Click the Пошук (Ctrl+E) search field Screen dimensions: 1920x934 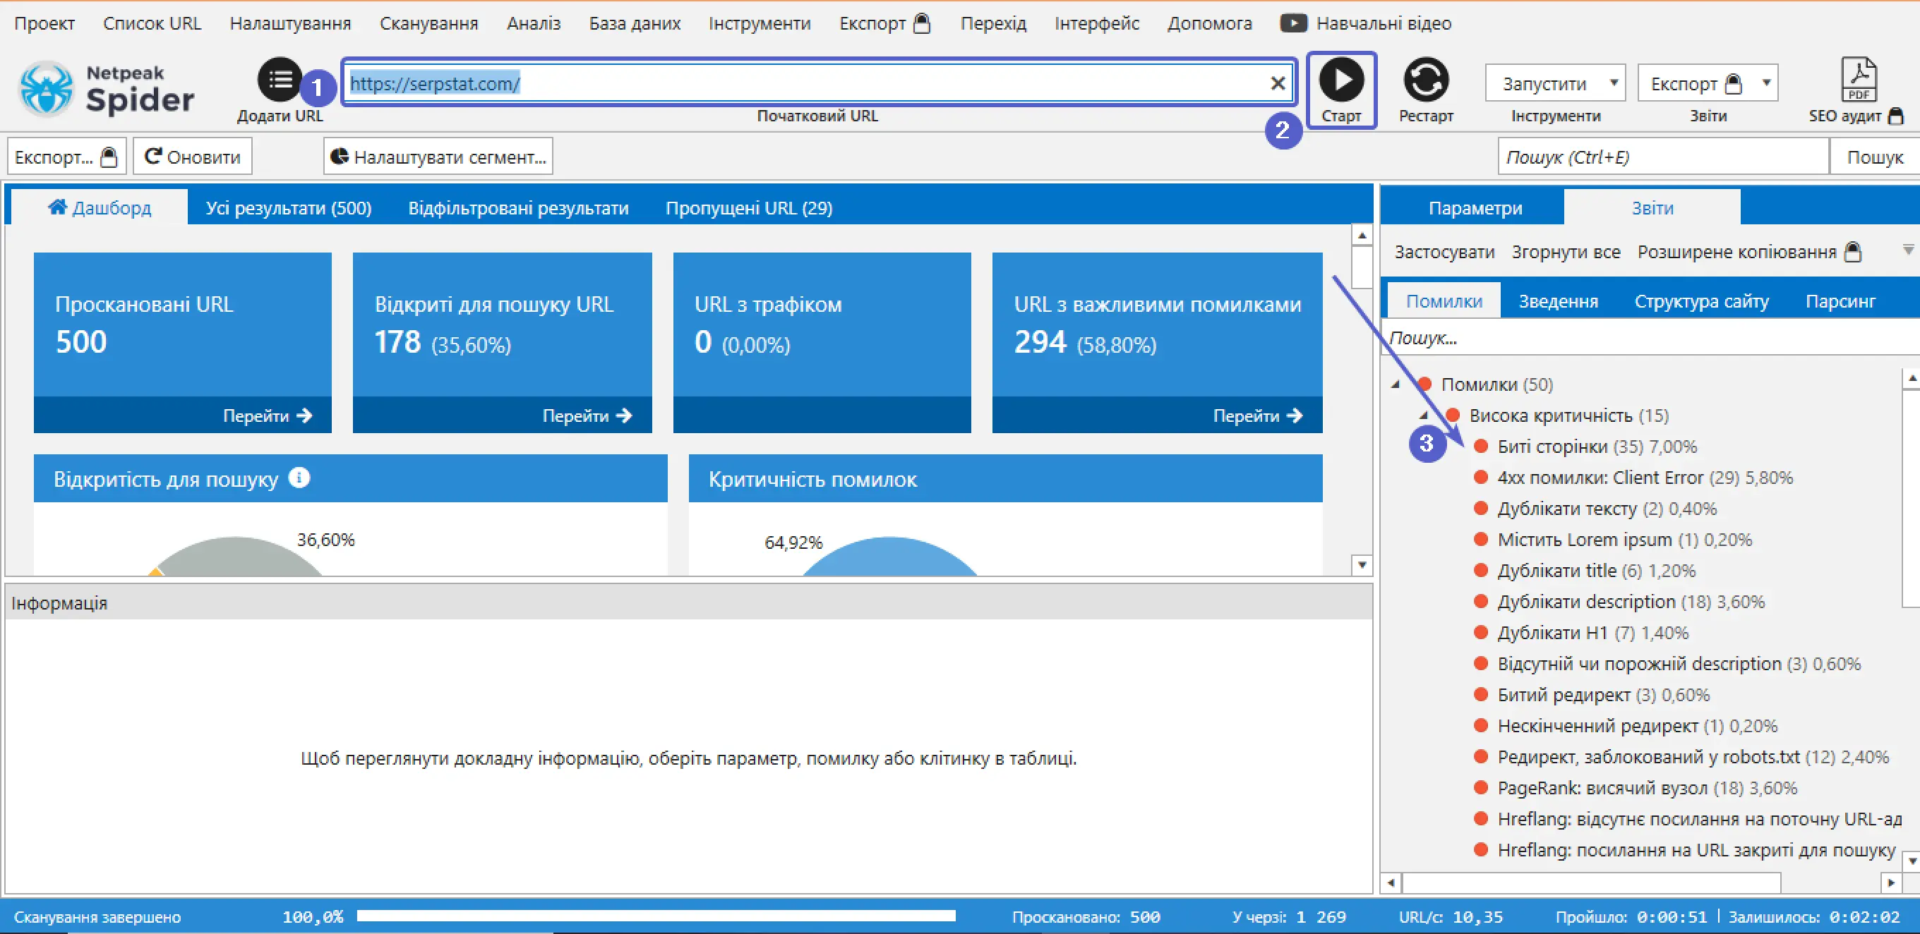(1663, 157)
